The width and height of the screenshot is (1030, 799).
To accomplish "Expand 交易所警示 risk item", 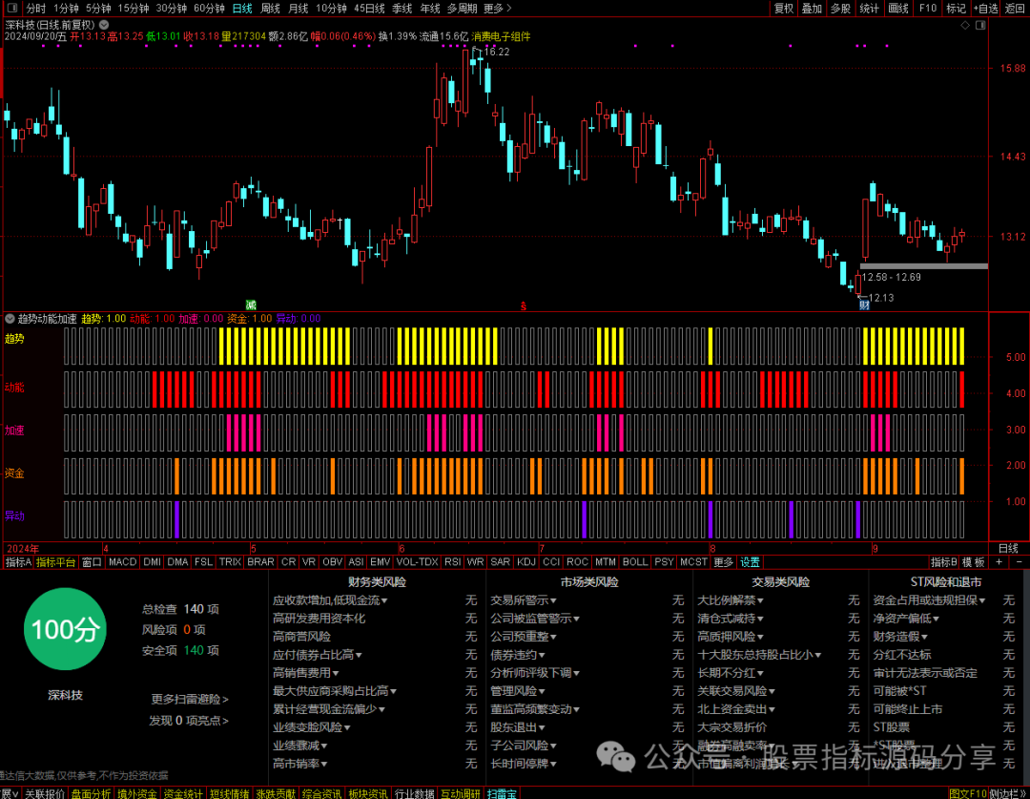I will point(523,599).
